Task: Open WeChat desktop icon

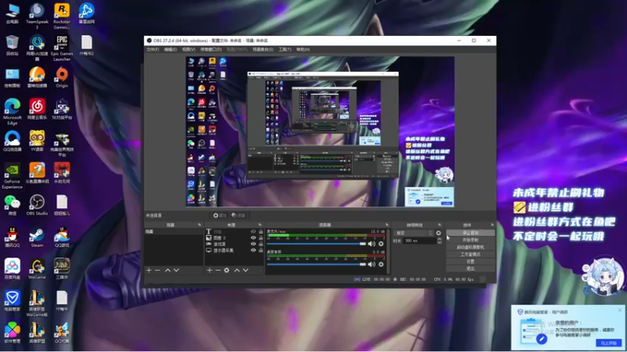Action: [x=12, y=205]
